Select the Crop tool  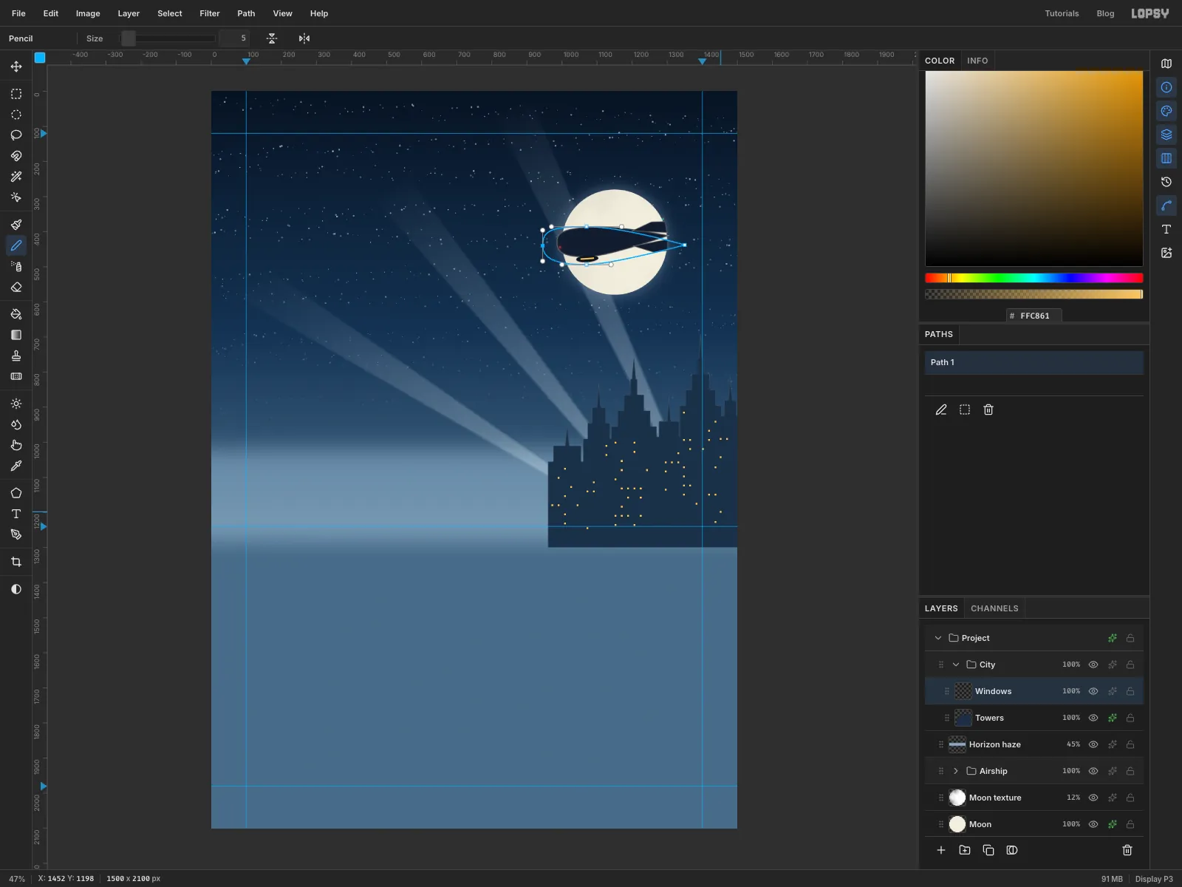[x=16, y=562]
